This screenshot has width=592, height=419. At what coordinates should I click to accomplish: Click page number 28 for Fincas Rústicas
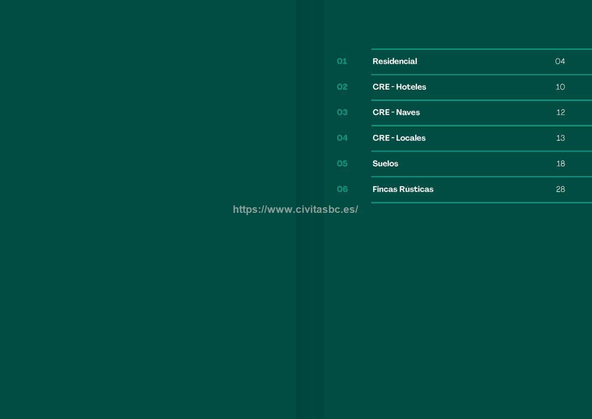pos(560,189)
